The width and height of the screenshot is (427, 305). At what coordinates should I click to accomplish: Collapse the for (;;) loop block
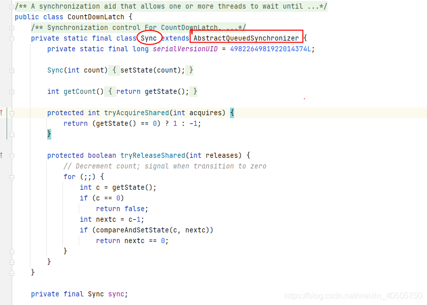coord(12,177)
